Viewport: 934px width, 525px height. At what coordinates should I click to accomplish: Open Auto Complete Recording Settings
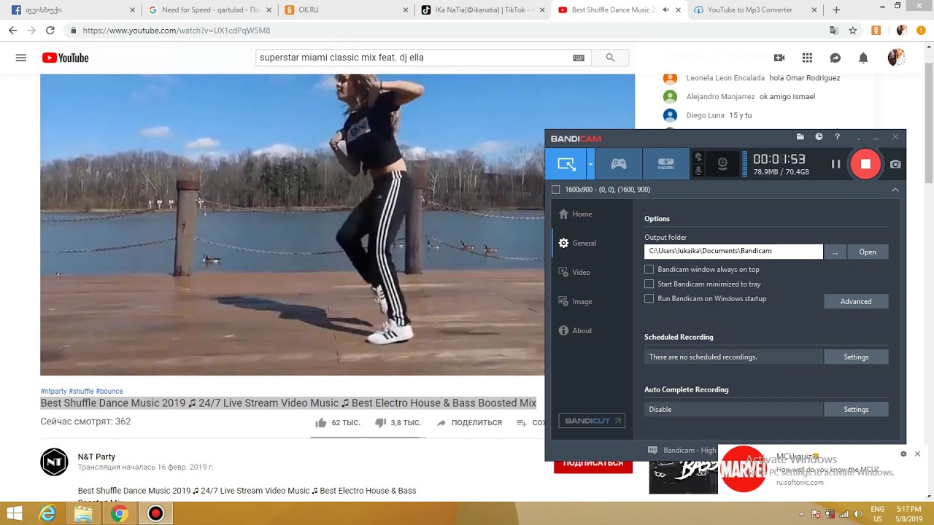[x=856, y=409]
